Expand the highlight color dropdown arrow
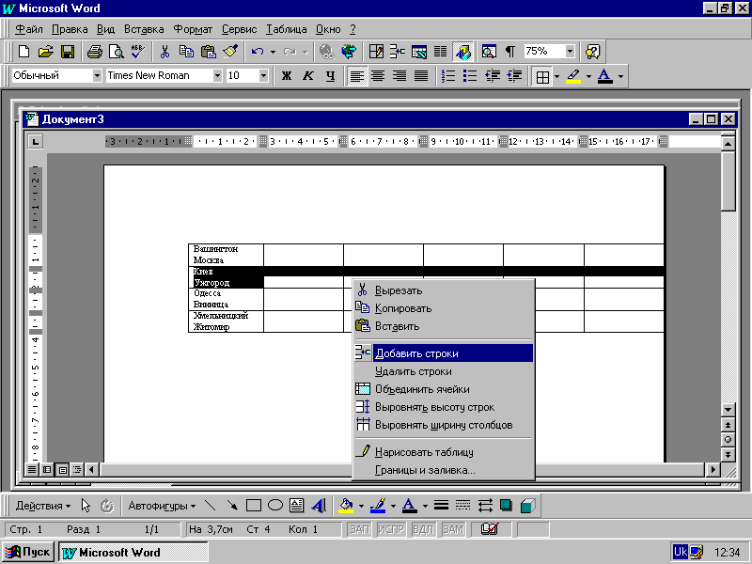The height and width of the screenshot is (564, 752). click(x=588, y=76)
